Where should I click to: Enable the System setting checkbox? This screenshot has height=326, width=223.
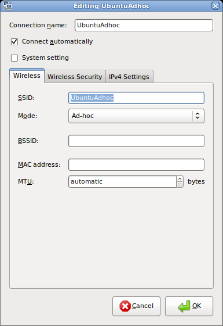14,58
